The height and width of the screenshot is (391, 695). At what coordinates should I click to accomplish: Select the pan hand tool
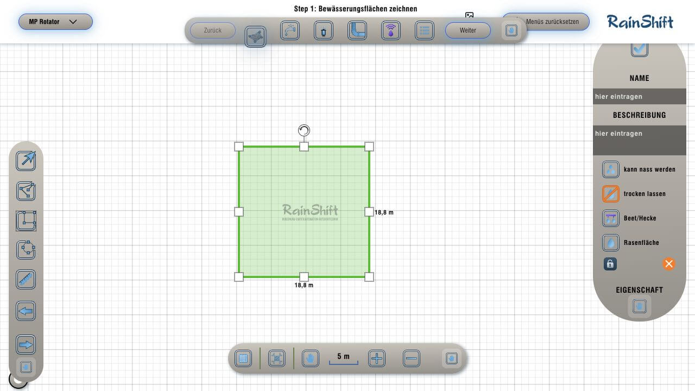[x=311, y=358]
